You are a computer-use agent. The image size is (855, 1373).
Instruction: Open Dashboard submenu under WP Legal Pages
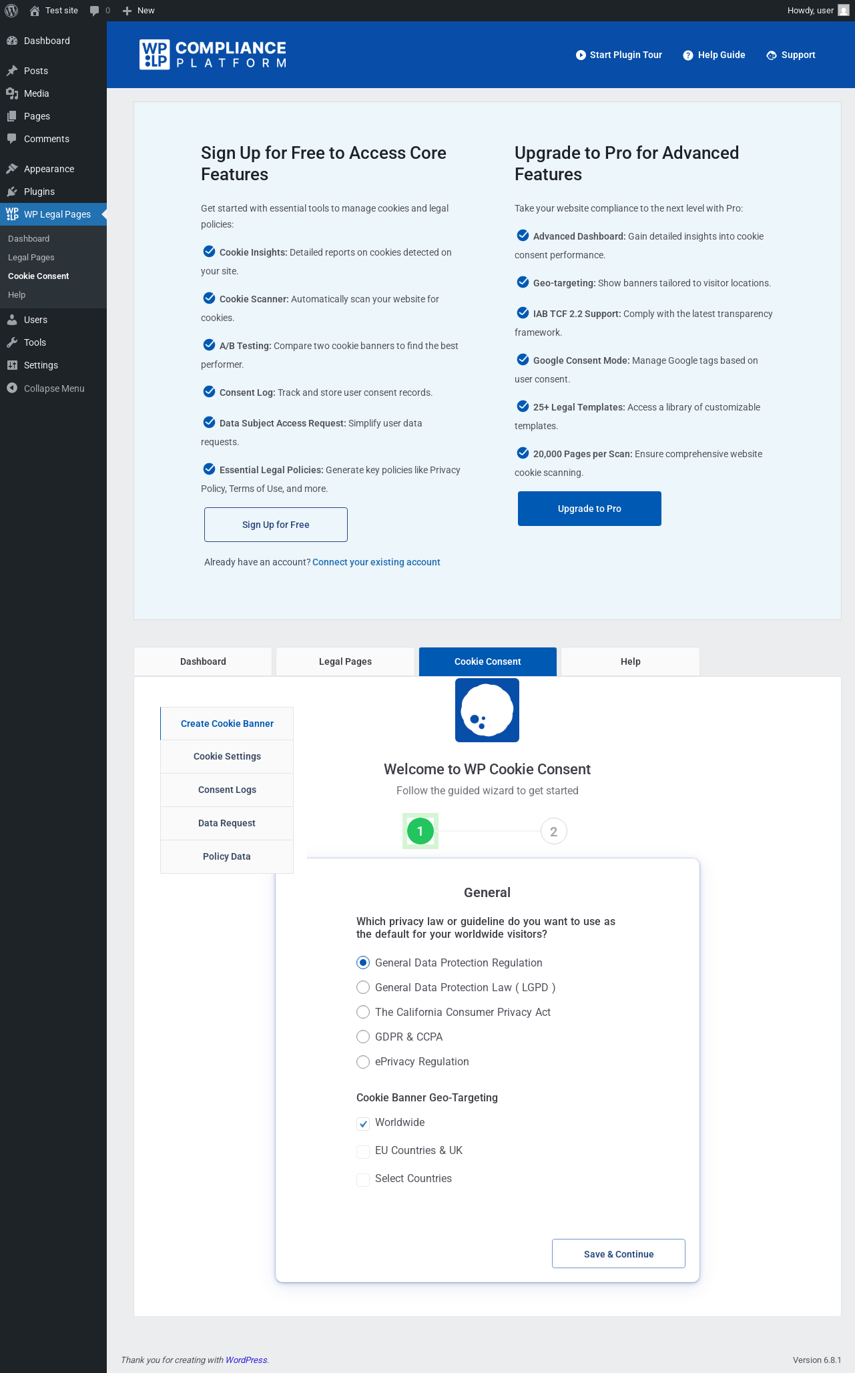point(53,239)
